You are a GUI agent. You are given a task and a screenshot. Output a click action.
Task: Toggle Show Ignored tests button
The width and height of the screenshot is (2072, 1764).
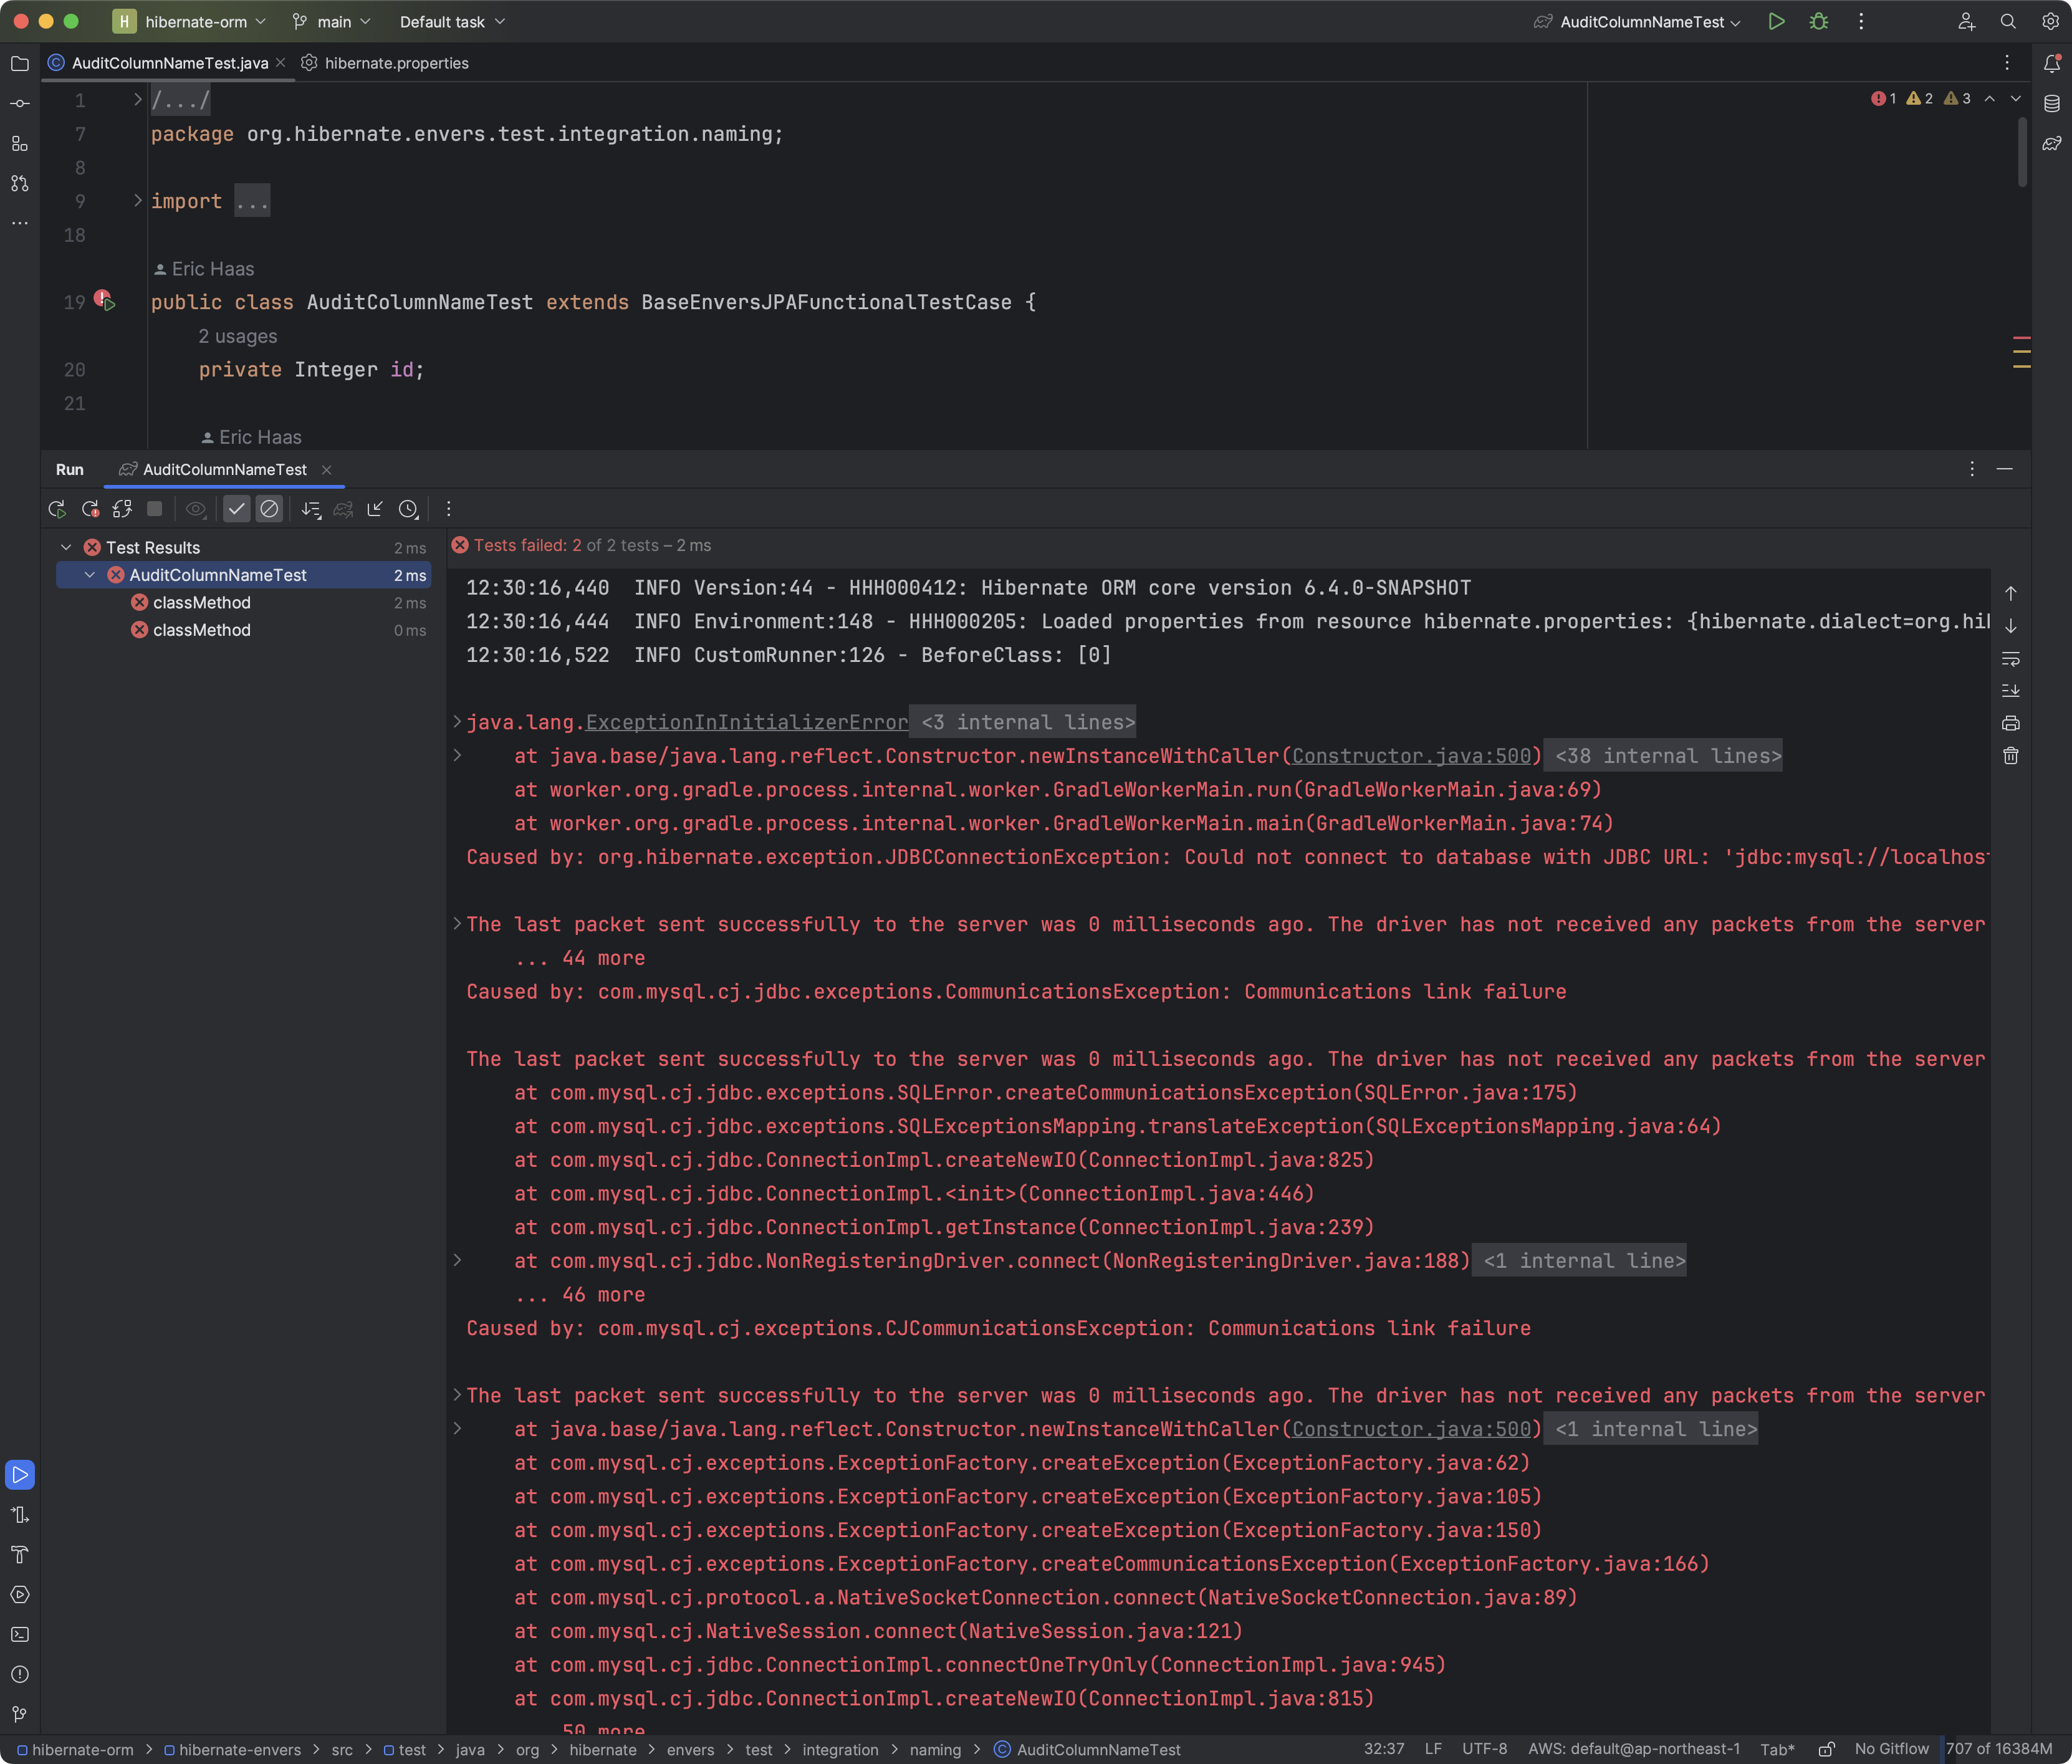269,509
